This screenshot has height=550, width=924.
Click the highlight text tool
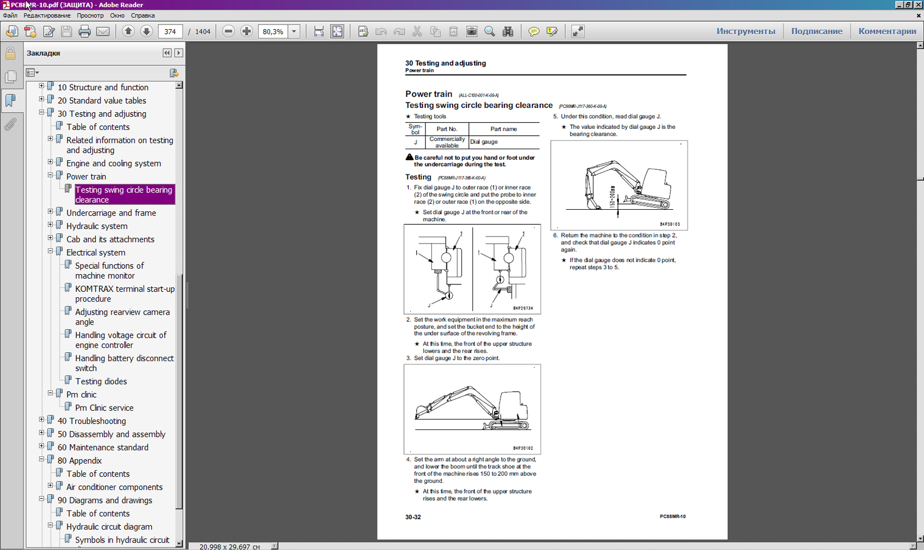pyautogui.click(x=552, y=32)
